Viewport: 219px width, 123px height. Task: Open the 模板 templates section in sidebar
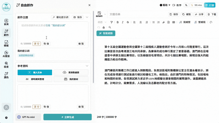6,44
